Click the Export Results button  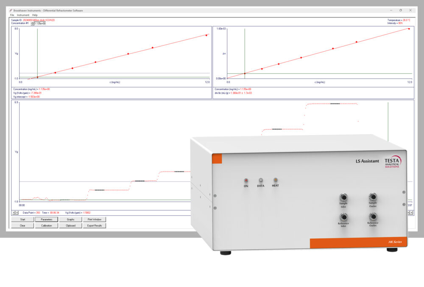(x=95, y=226)
